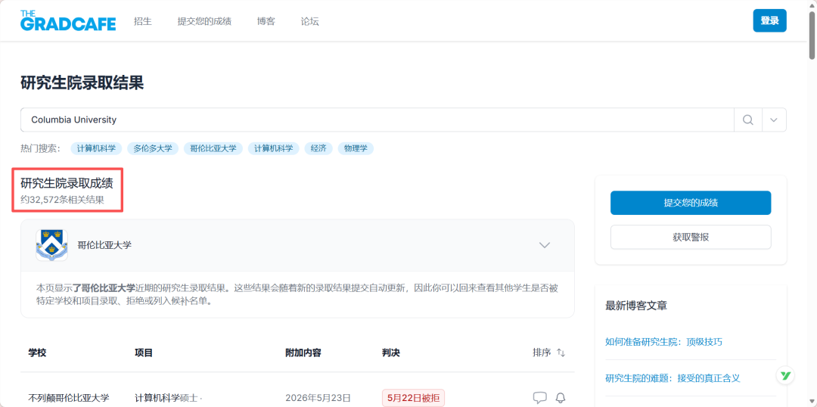Click the sort arrows icon beside 排序
Image resolution: width=817 pixels, height=407 pixels.
[561, 353]
